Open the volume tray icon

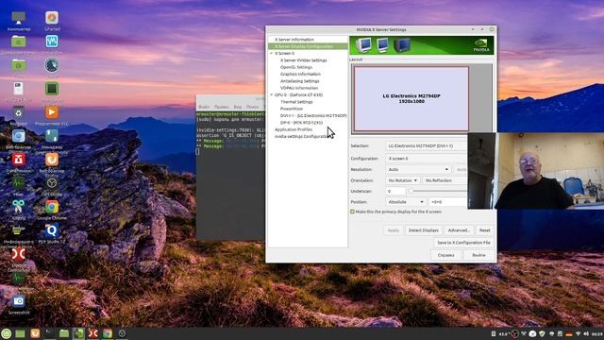pyautogui.click(x=586, y=333)
